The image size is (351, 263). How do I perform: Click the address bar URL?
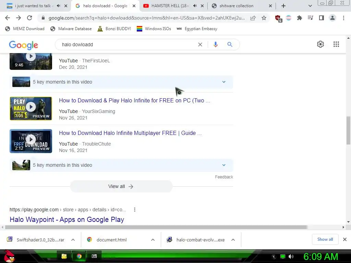coord(147,18)
